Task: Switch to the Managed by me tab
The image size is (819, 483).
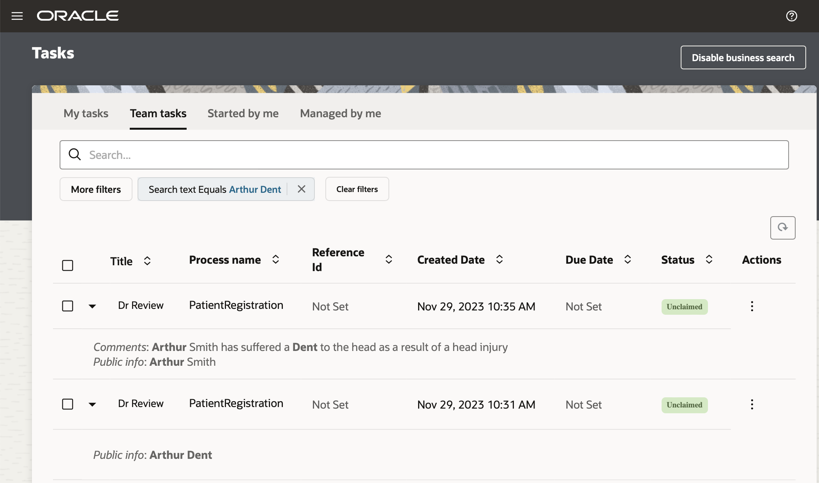Action: [x=340, y=113]
